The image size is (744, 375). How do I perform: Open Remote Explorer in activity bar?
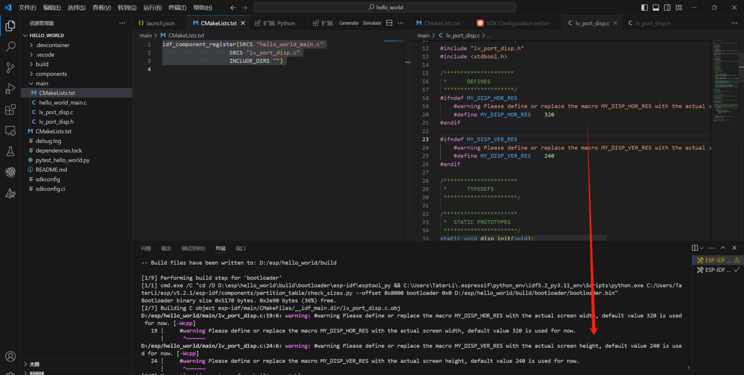10,131
